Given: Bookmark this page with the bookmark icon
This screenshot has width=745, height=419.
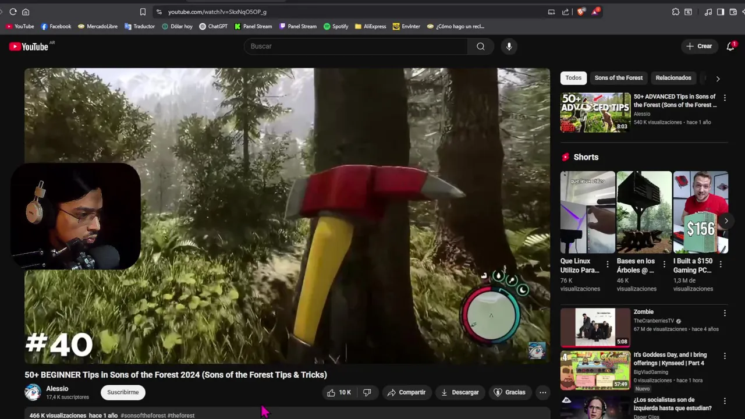Looking at the screenshot, I should [143, 12].
